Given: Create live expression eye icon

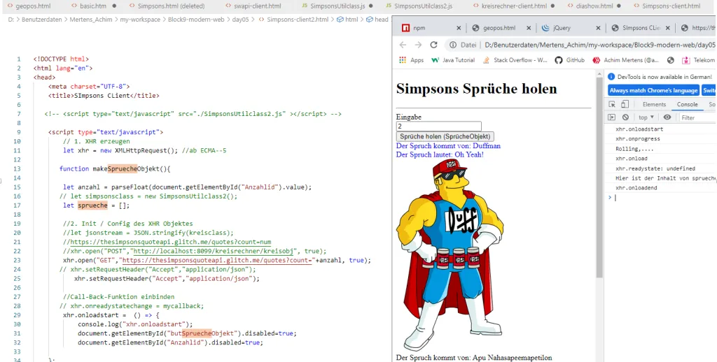Looking at the screenshot, I should (667, 117).
